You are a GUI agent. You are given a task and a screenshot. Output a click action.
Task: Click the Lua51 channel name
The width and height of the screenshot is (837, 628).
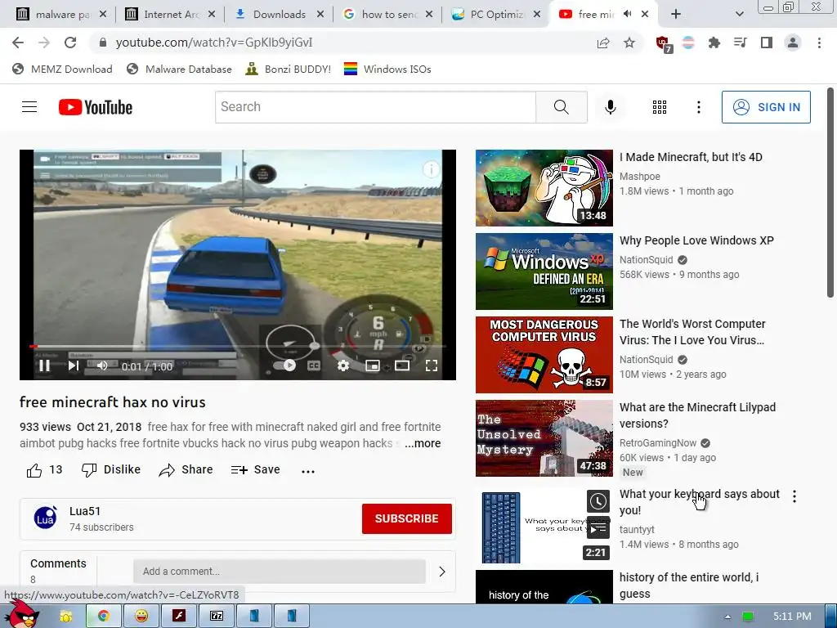[x=85, y=511]
